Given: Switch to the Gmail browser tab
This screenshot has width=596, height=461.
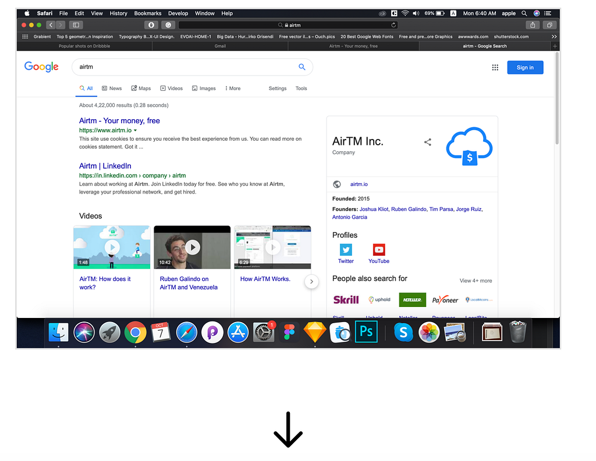Looking at the screenshot, I should 220,46.
